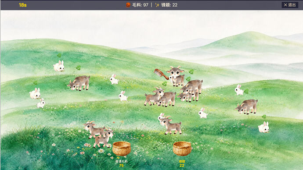The width and height of the screenshot is (303, 170).
Task: Click the topmost white rabbit on the left hill
Action: pyautogui.click(x=59, y=66)
